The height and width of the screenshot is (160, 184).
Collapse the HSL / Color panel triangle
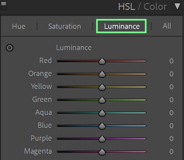point(177,6)
